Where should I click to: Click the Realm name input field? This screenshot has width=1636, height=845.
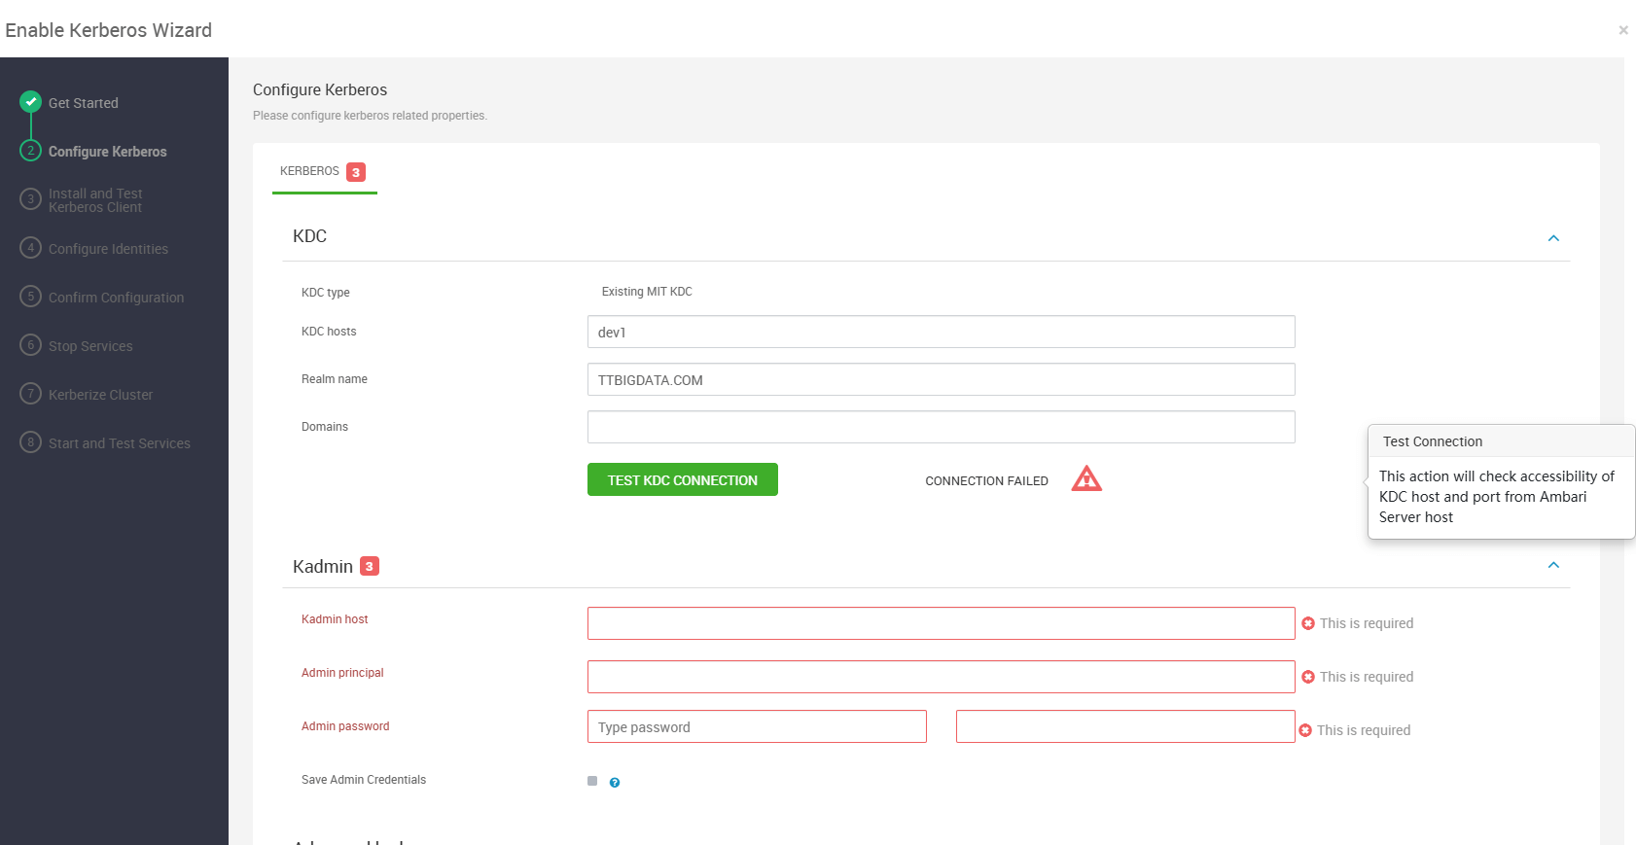point(942,379)
